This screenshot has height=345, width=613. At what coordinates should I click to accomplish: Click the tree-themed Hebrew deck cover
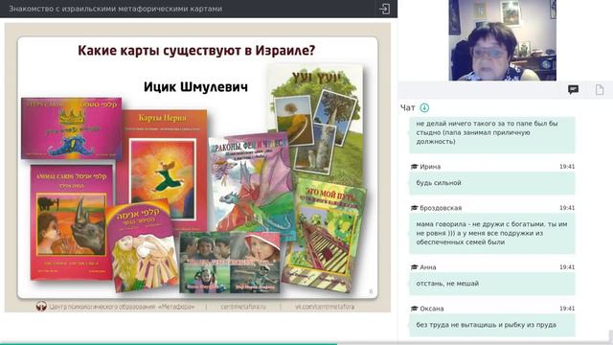316,122
